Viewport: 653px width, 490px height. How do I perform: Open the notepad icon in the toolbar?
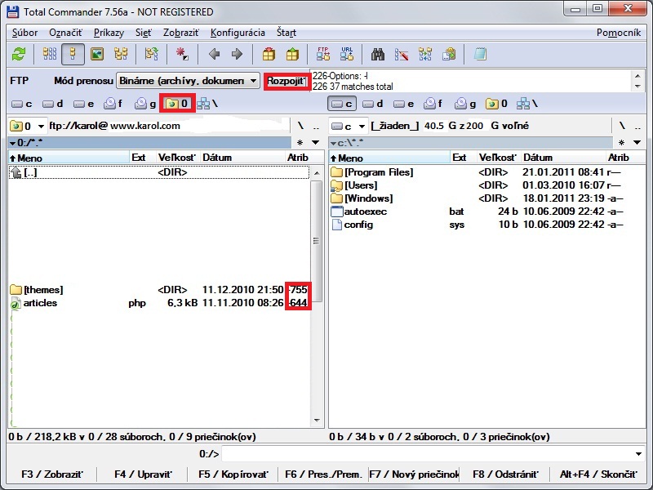point(480,54)
